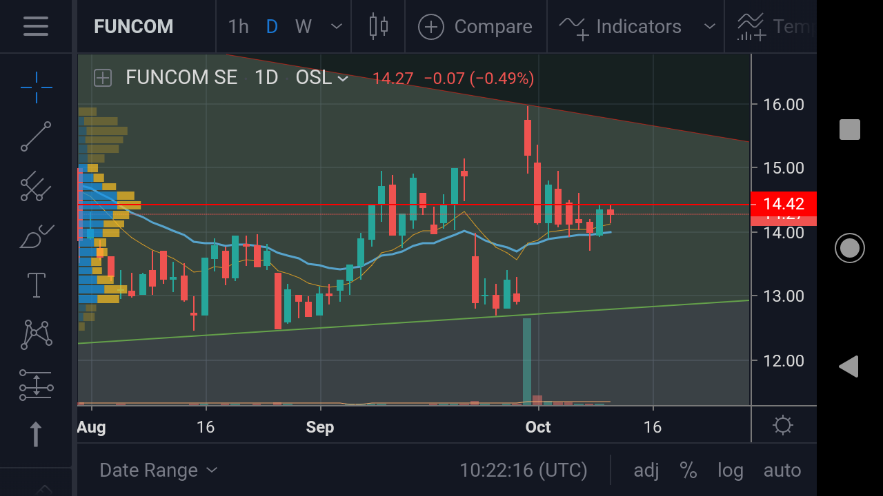Viewport: 883px width, 496px height.
Task: Expand the bottom panel chevron
Action: [43, 489]
